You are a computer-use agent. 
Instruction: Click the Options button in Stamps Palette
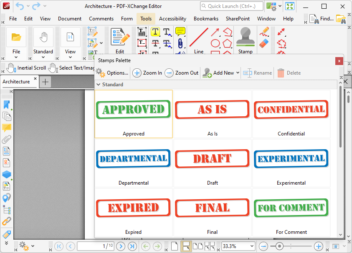tap(112, 73)
